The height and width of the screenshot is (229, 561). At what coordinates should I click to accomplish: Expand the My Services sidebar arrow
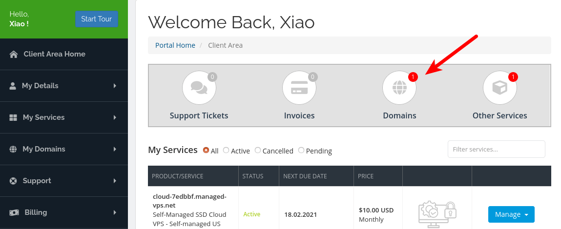coord(115,117)
